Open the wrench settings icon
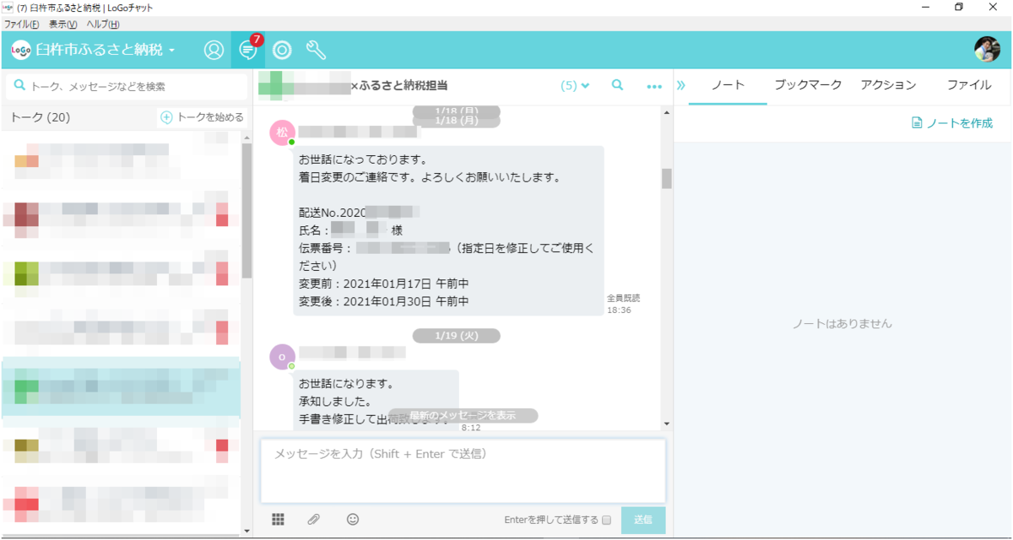Viewport: 1013px width, 540px height. pos(316,51)
